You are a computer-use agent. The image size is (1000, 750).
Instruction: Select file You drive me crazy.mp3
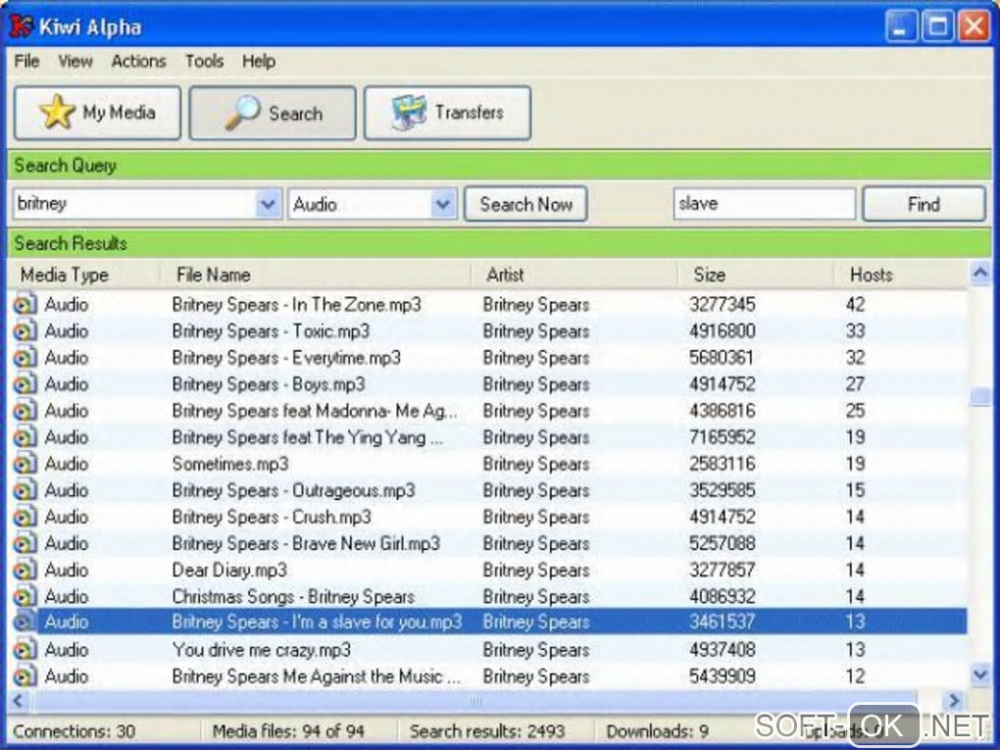coord(262,650)
